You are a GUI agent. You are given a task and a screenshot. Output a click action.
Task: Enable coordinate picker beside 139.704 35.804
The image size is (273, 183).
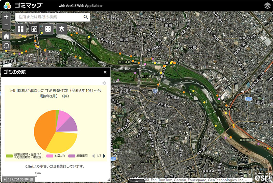tap(4, 179)
